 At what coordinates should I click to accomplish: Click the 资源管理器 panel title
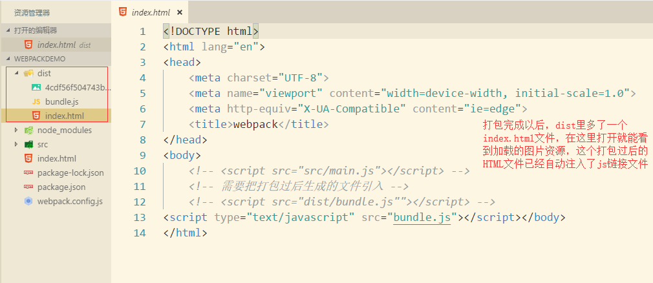click(x=32, y=13)
